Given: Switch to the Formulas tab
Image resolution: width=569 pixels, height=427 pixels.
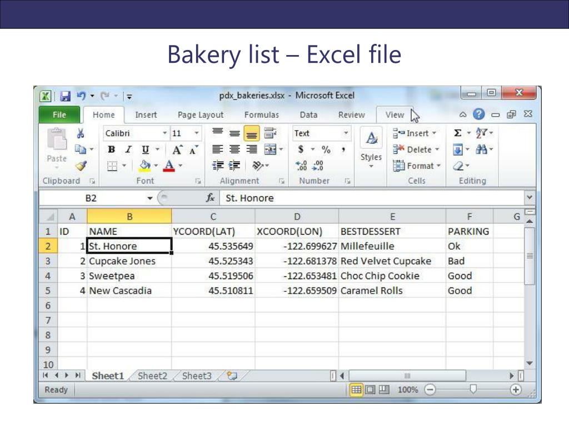Looking at the screenshot, I should pyautogui.click(x=261, y=115).
